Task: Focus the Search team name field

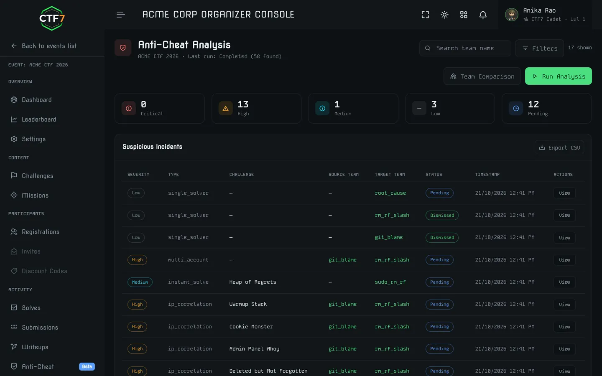Action: click(x=465, y=48)
